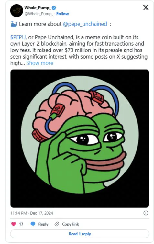The width and height of the screenshot is (154, 244).
Task: Like the post with heart icon
Action: click(x=14, y=224)
